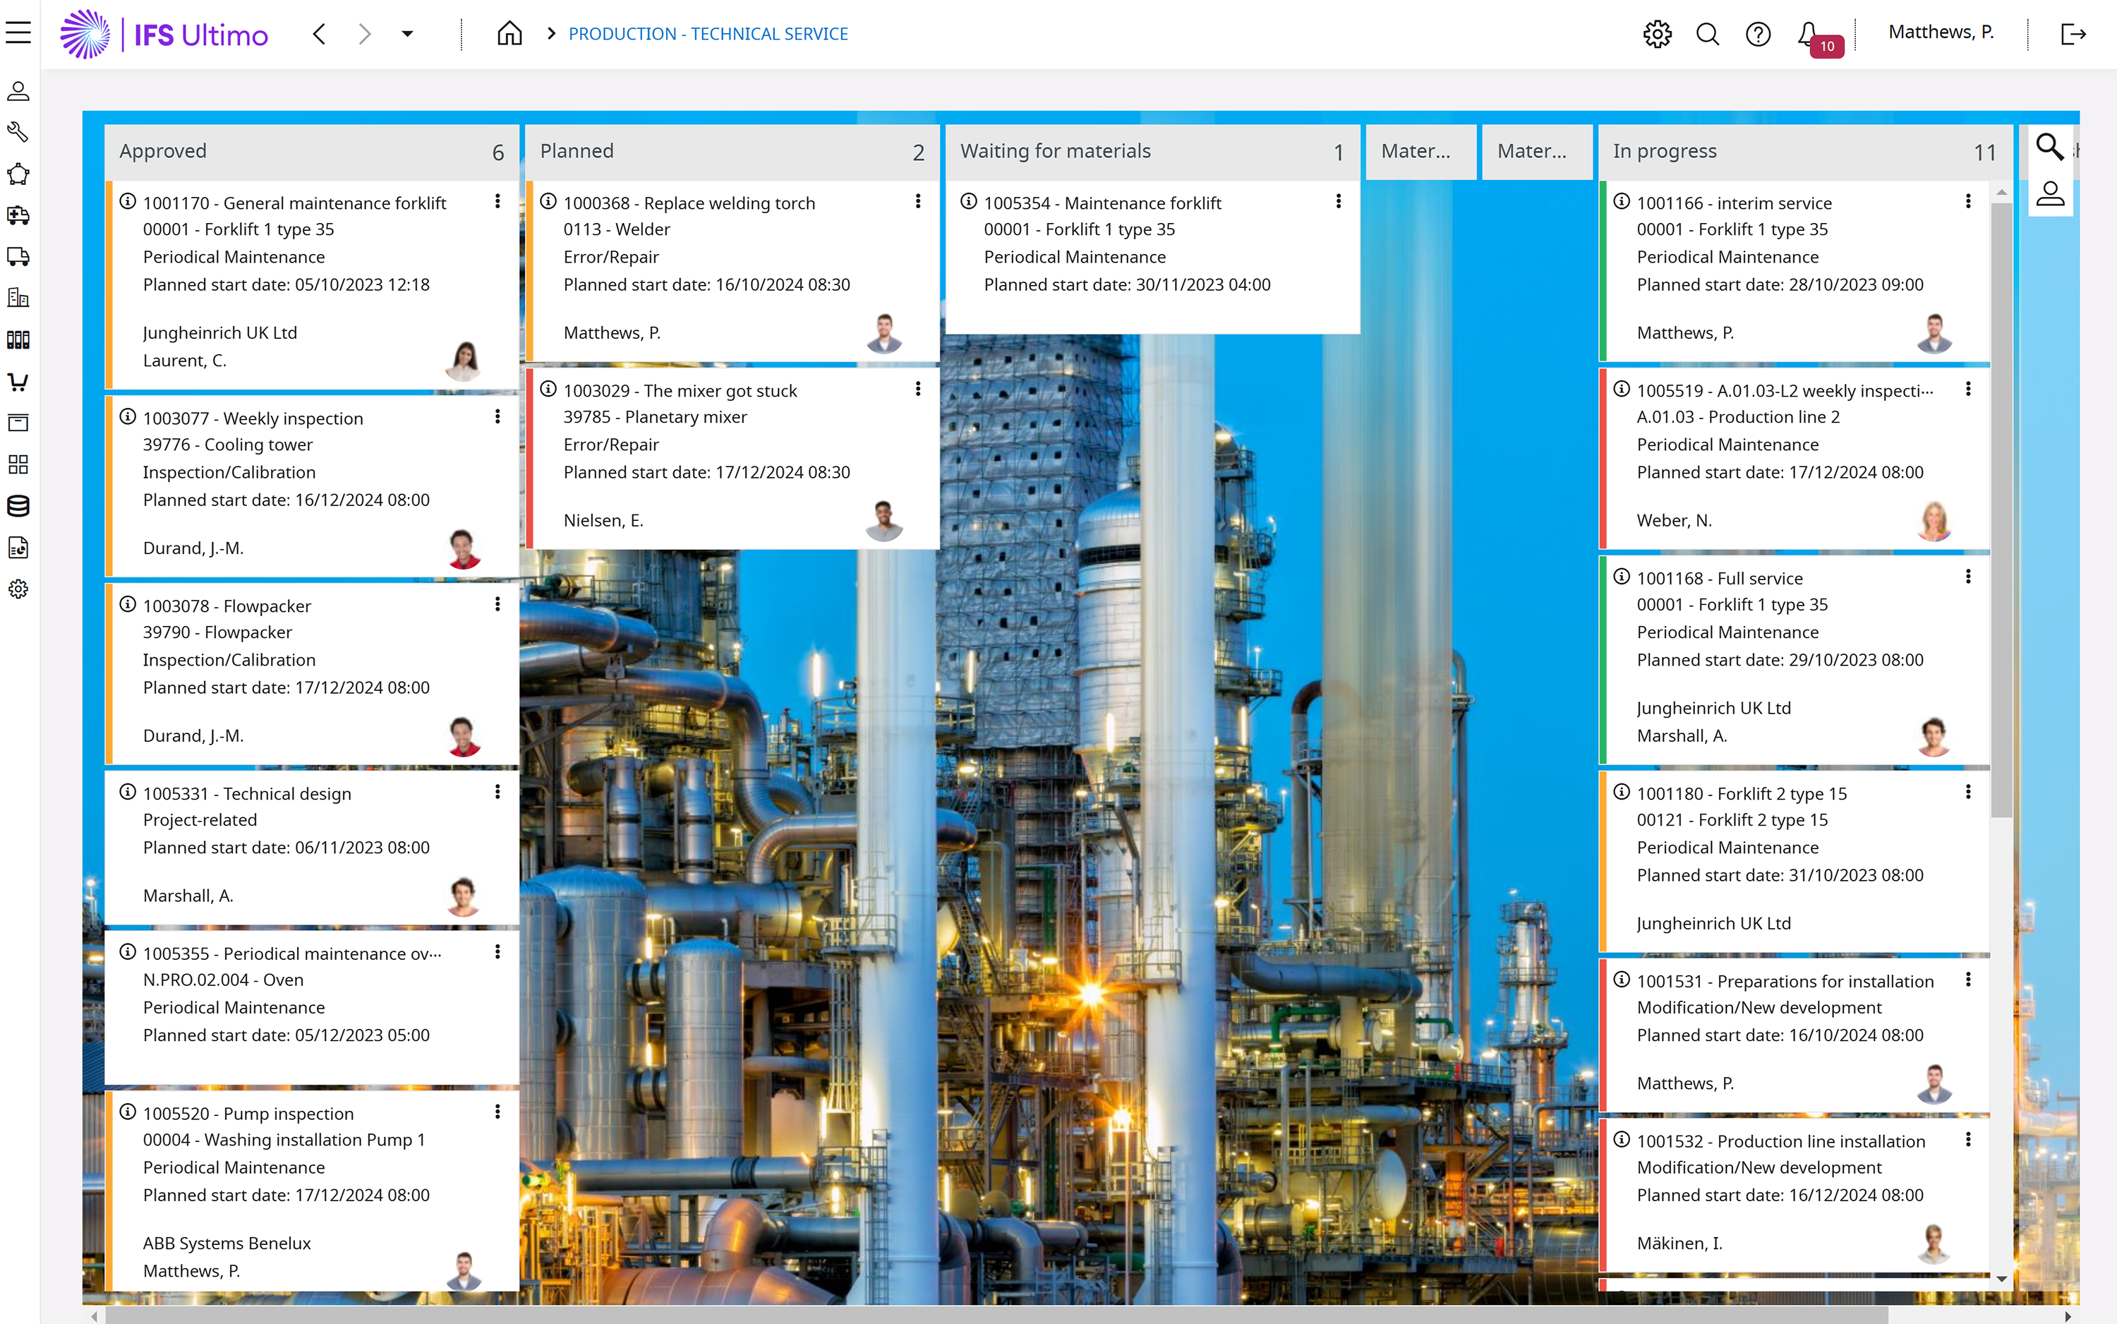Select the Maintenance wrench icon in the sidebar
Viewport: 2117px width, 1324px height.
[x=18, y=133]
